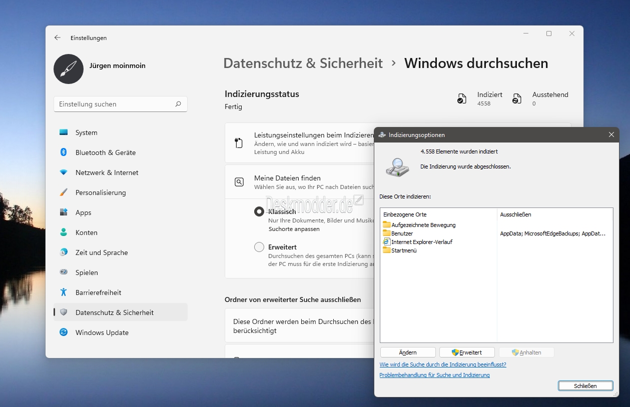This screenshot has height=407, width=630.
Task: Click the Internet Explorer-Verlauf icon
Action: tap(386, 241)
